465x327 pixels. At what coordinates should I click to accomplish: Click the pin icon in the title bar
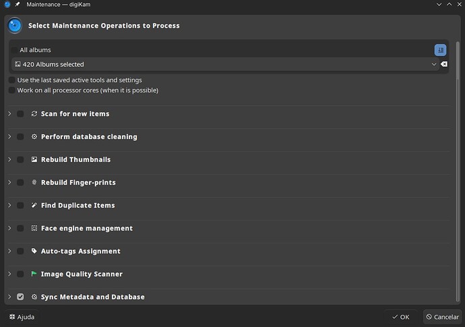[18, 5]
